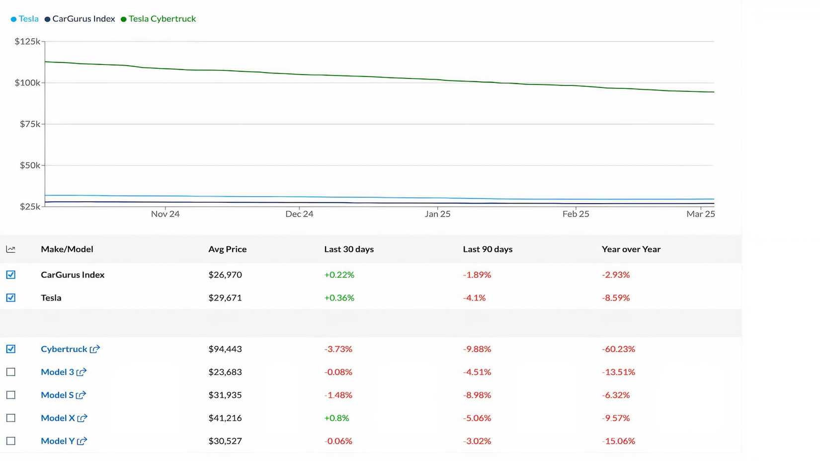Image resolution: width=820 pixels, height=461 pixels.
Task: Click the green Tesla Cybertruck legend dot
Action: point(124,19)
